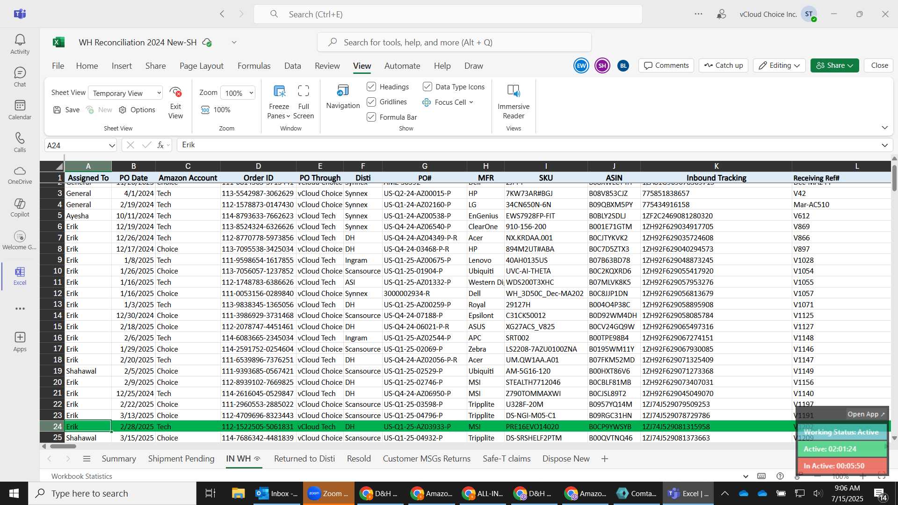Image resolution: width=898 pixels, height=505 pixels.
Task: Open the Shipment Pending sheet tab
Action: [181, 459]
